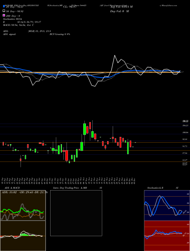Open the blue Stochastics mini chart
Image resolution: width=190 pixels, height=251 pixels.
pyautogui.click(x=167, y=205)
